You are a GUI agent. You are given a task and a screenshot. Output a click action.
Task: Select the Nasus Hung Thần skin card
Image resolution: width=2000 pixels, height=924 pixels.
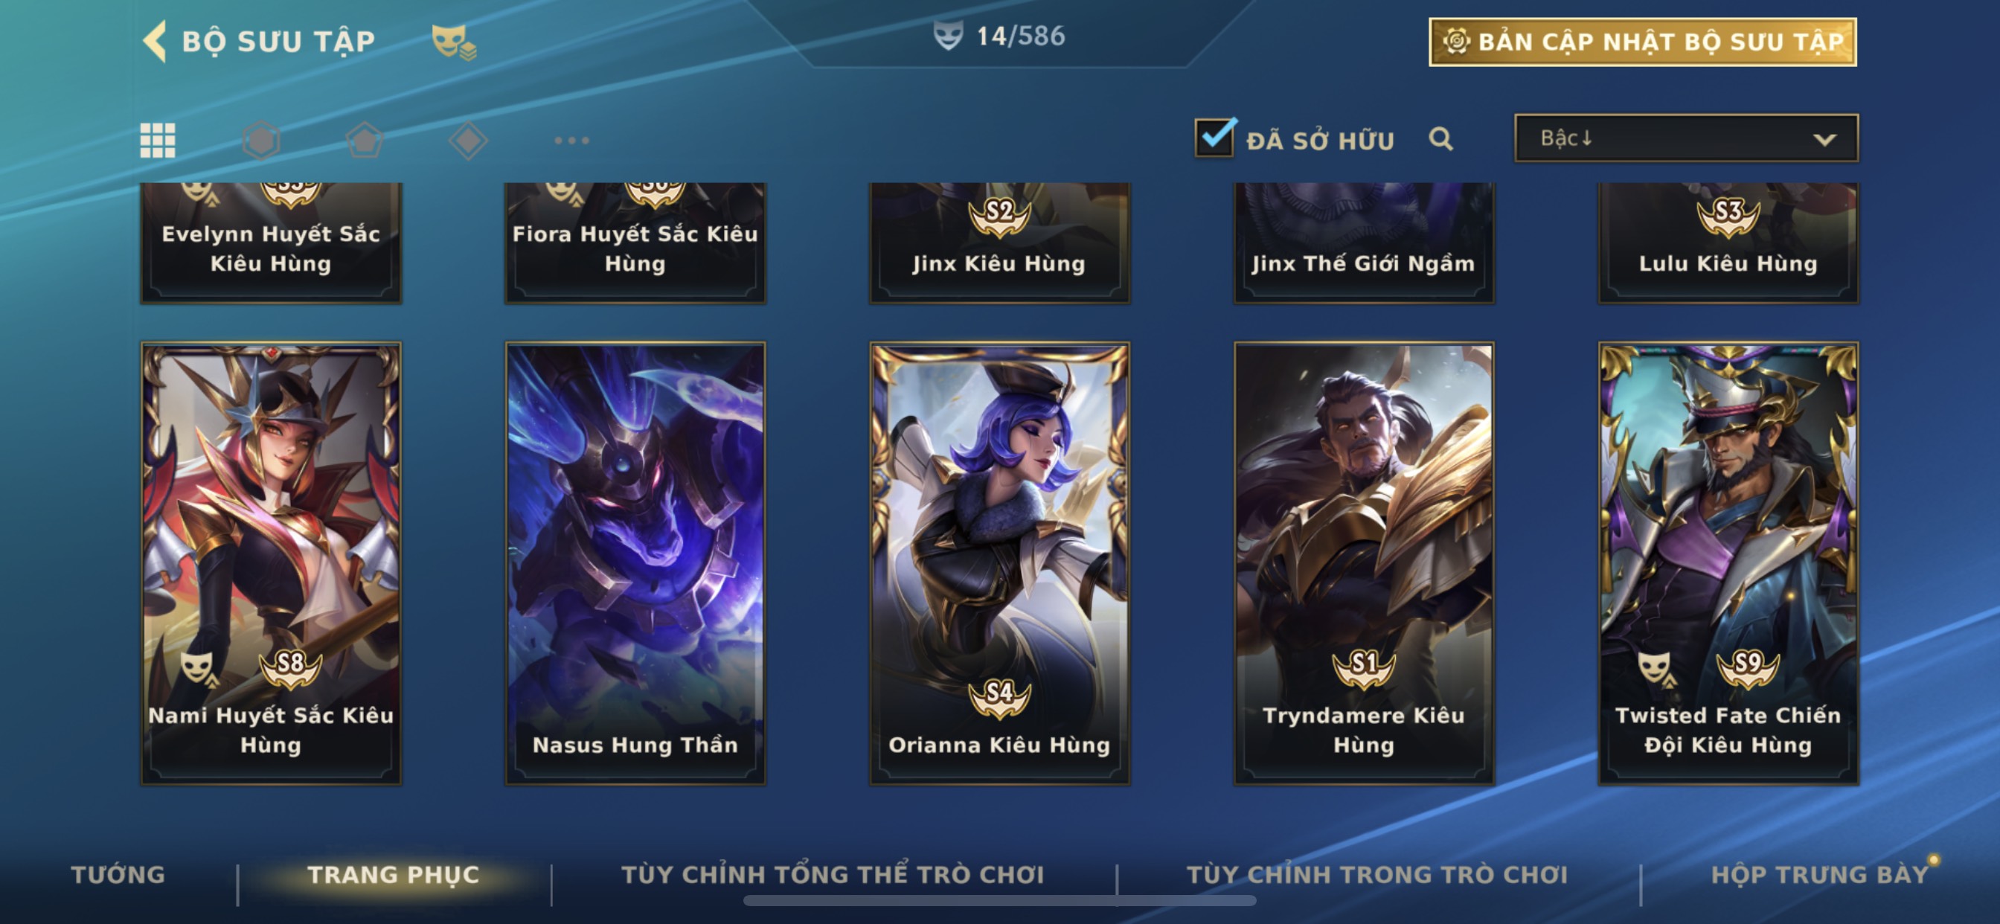635,563
